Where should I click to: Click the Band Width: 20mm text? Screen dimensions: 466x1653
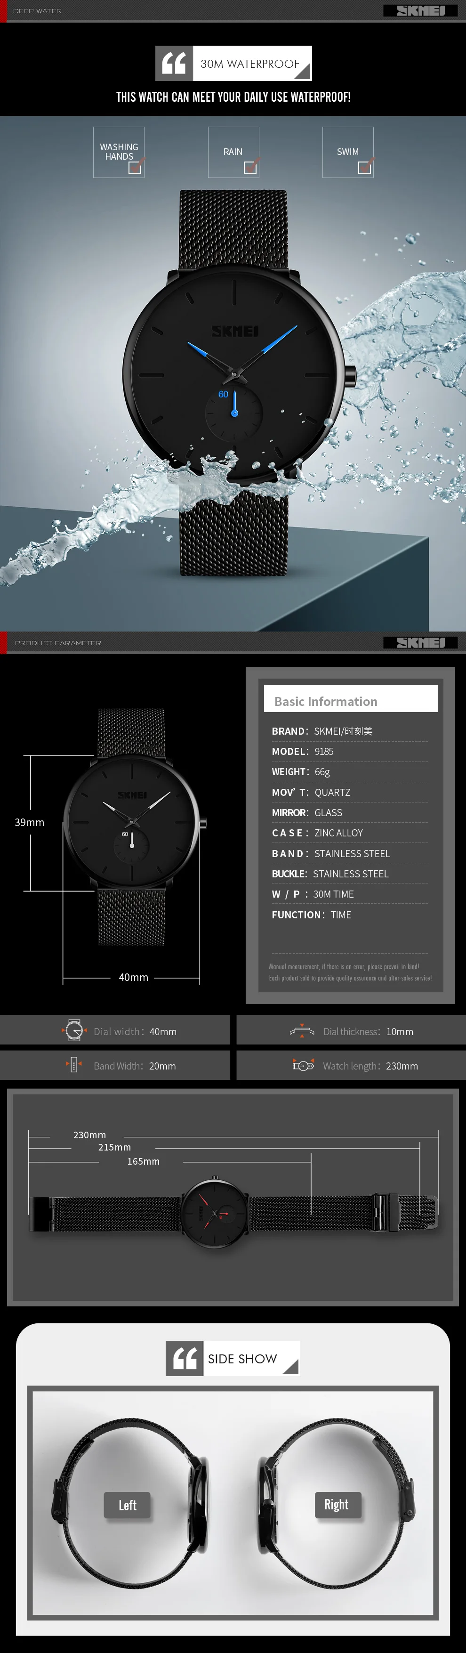coord(135,1066)
